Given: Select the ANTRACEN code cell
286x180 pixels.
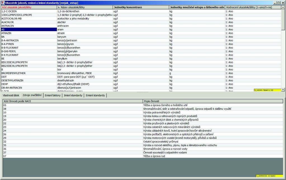Looking at the screenshot, I should coord(29,26).
